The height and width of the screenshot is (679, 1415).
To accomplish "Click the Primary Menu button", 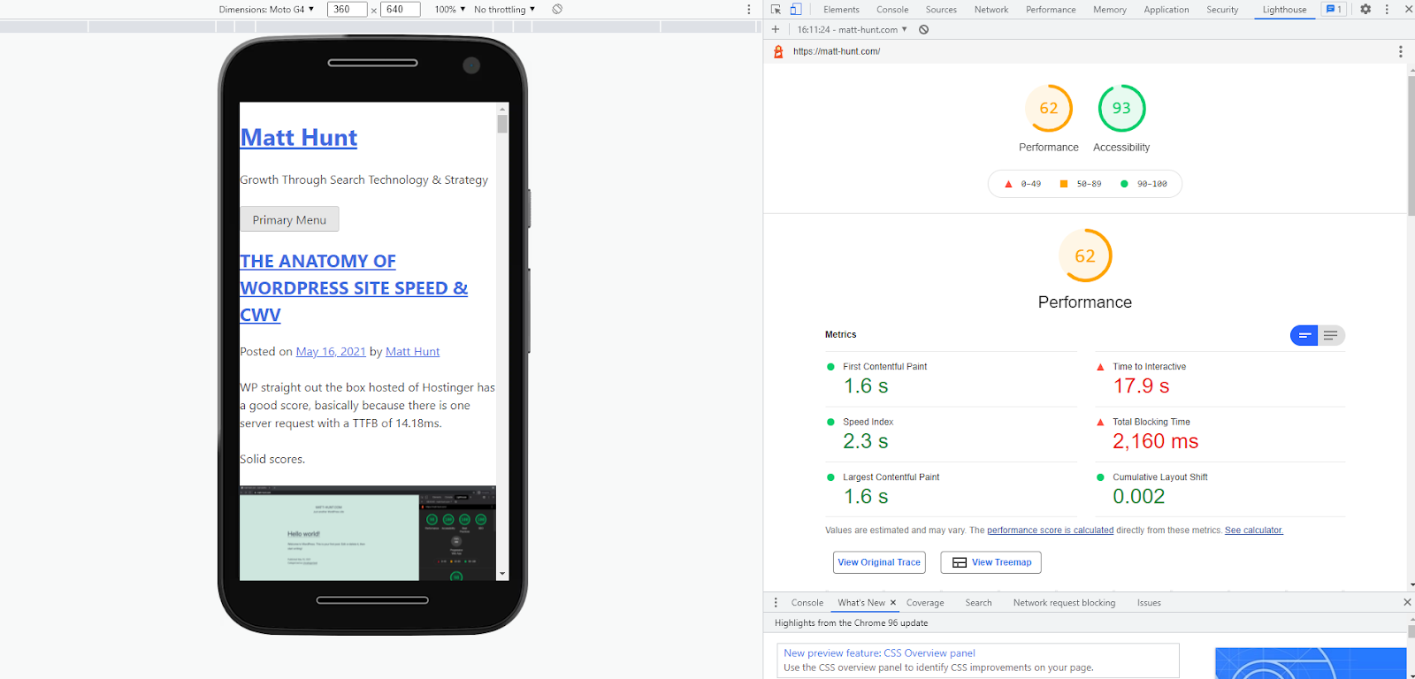I will (x=289, y=219).
